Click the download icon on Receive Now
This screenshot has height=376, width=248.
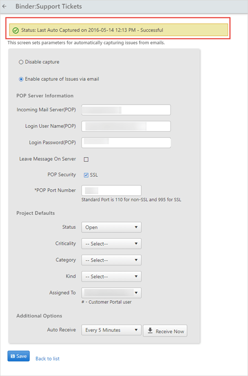150,331
